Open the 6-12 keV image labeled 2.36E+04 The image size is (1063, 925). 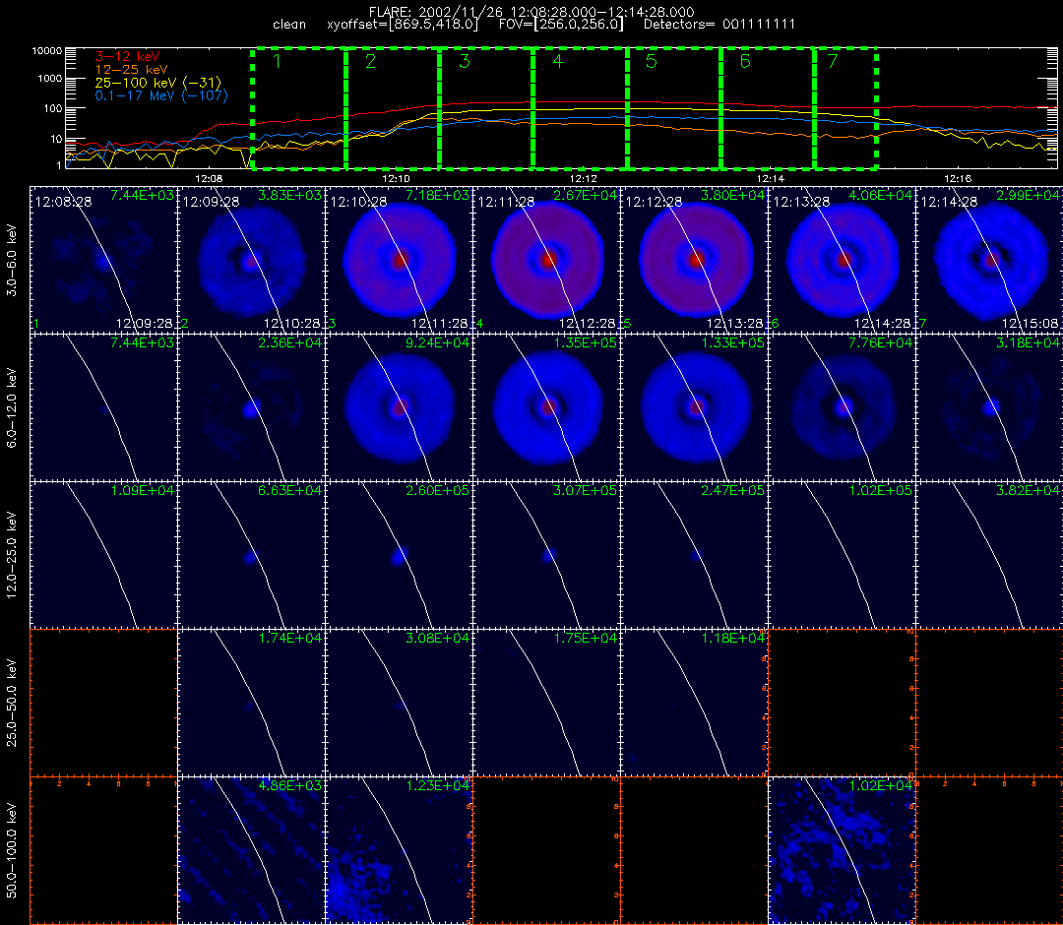point(252,408)
